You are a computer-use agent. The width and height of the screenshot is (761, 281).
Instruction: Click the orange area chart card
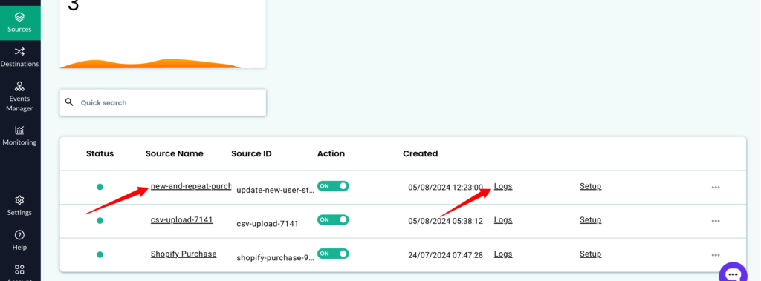coord(163,34)
